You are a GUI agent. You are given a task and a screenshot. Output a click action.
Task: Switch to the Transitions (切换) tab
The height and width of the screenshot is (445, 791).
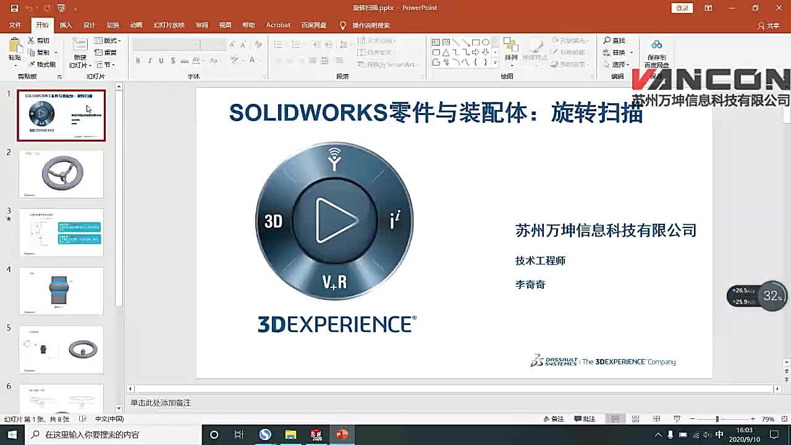[112, 25]
